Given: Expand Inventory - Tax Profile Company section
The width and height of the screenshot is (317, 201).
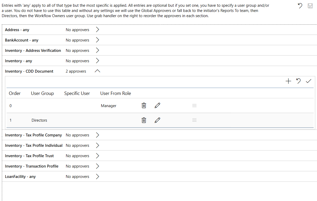Looking at the screenshot, I should coord(98,135).
